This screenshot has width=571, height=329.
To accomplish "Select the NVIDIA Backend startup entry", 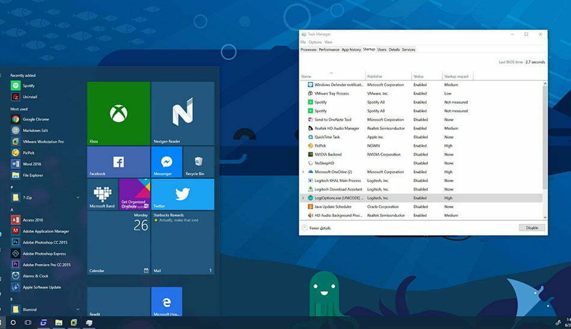I will pos(421,155).
